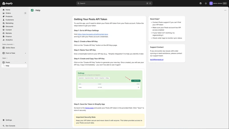
Task: Click the Dev Console icon
Action: point(3,126)
